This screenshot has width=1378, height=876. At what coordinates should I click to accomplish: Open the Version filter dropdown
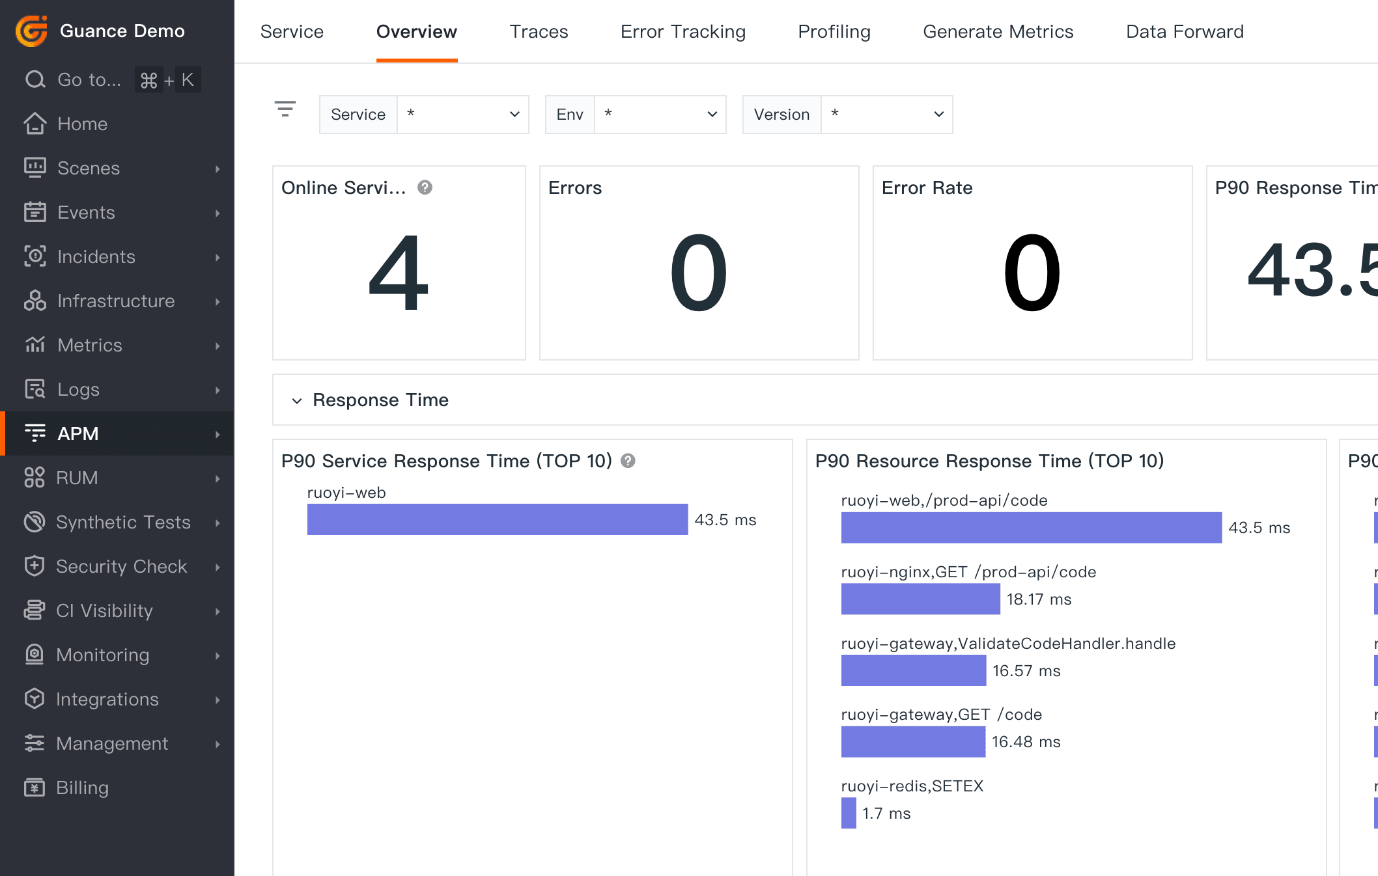[886, 115]
